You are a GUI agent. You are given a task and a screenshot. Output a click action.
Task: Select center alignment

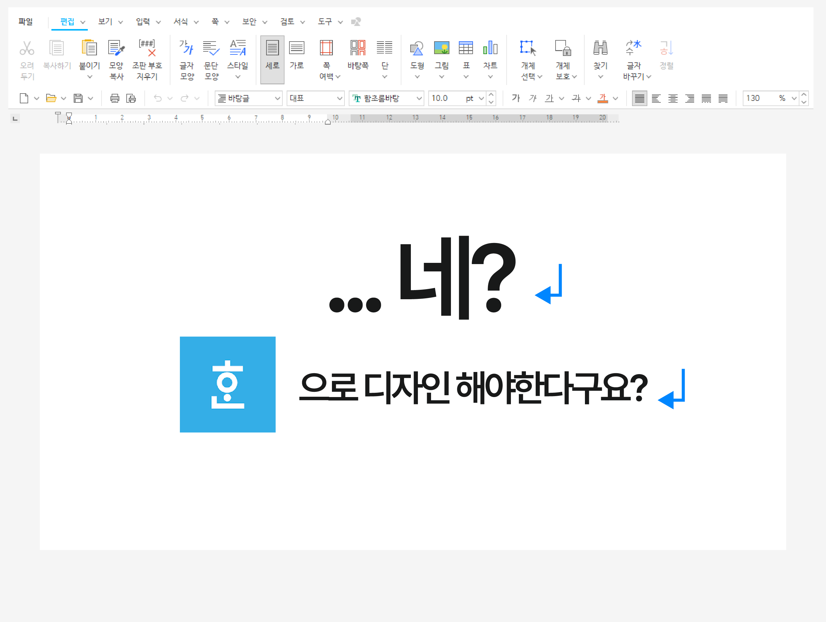(x=673, y=98)
